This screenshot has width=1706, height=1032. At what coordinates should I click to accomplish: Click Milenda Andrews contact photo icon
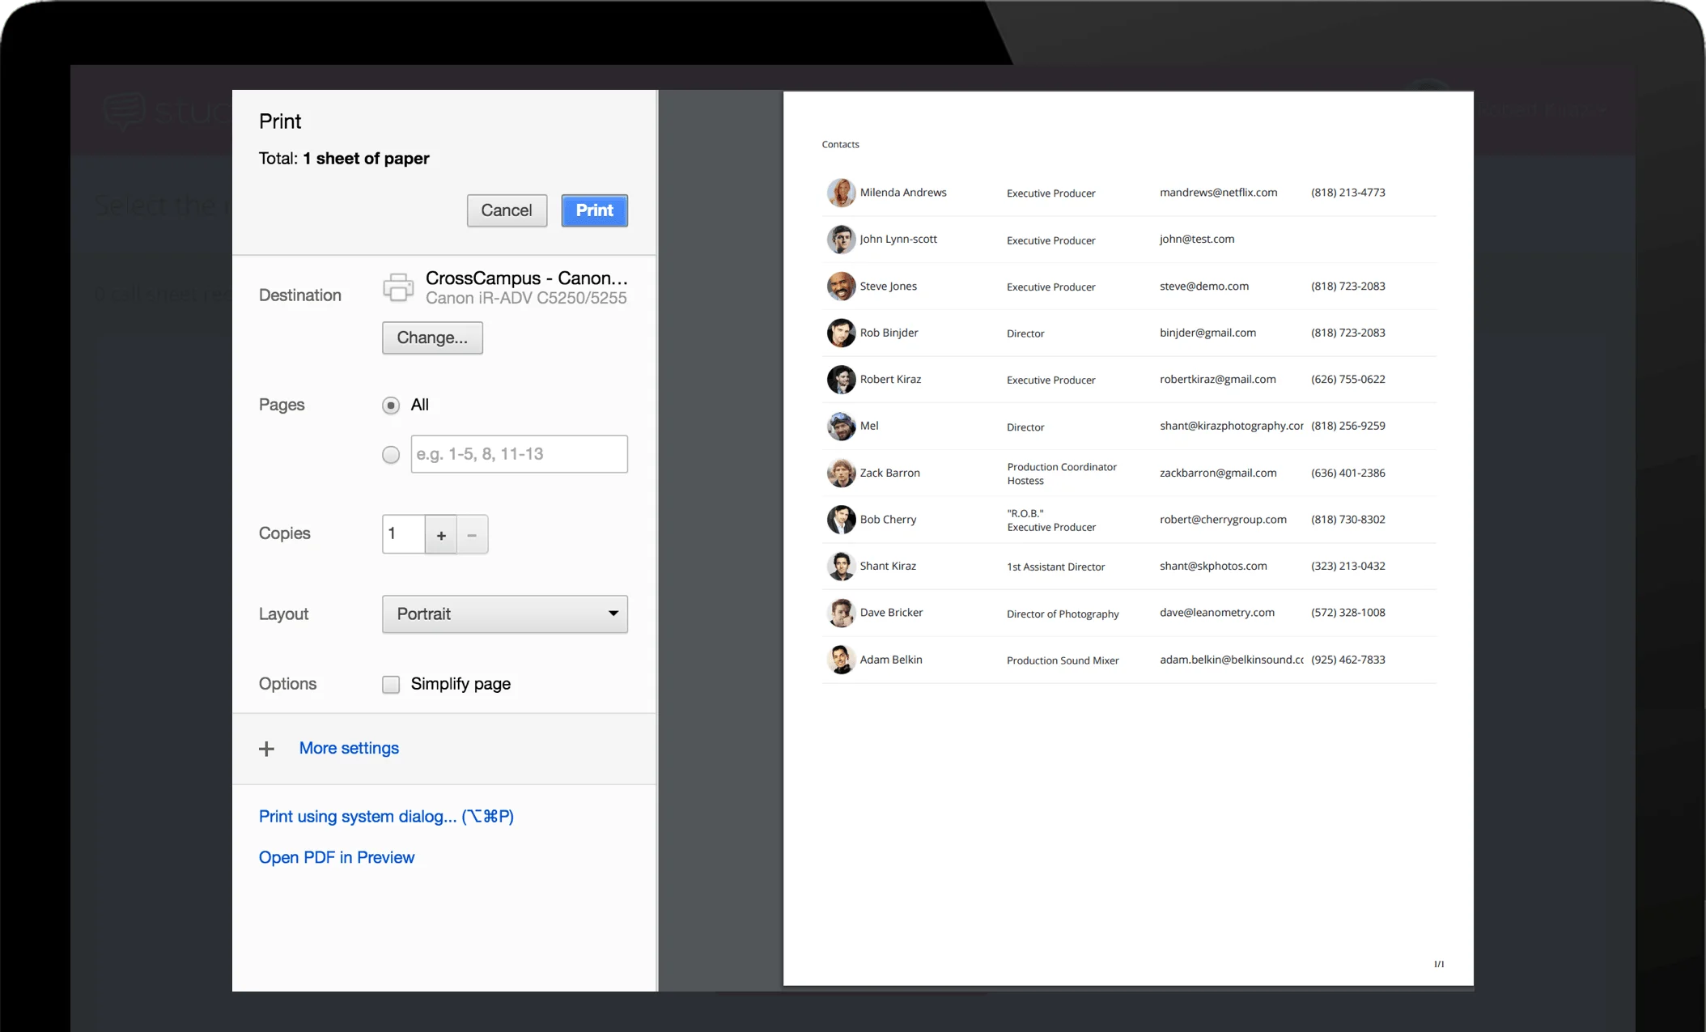tap(839, 191)
